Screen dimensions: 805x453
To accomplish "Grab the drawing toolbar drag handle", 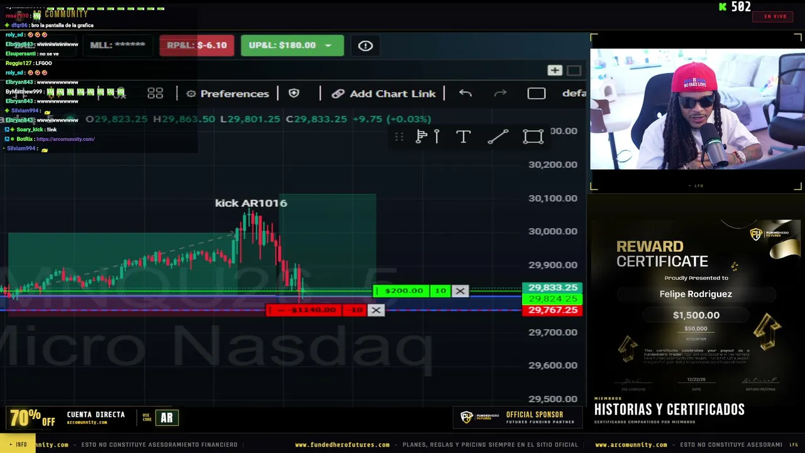I will (x=399, y=137).
